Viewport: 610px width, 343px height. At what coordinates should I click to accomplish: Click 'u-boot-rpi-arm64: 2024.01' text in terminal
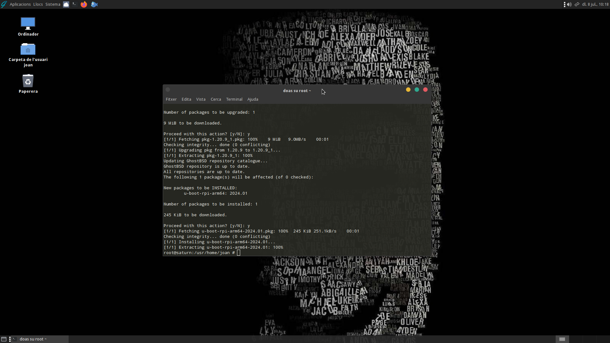coord(215,193)
